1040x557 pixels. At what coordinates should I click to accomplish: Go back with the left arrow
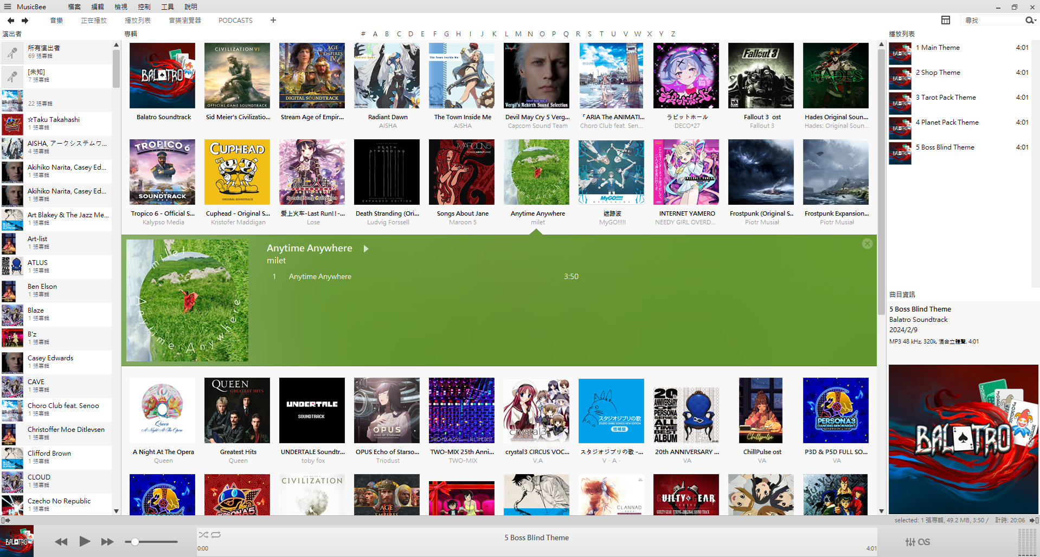[x=11, y=21]
